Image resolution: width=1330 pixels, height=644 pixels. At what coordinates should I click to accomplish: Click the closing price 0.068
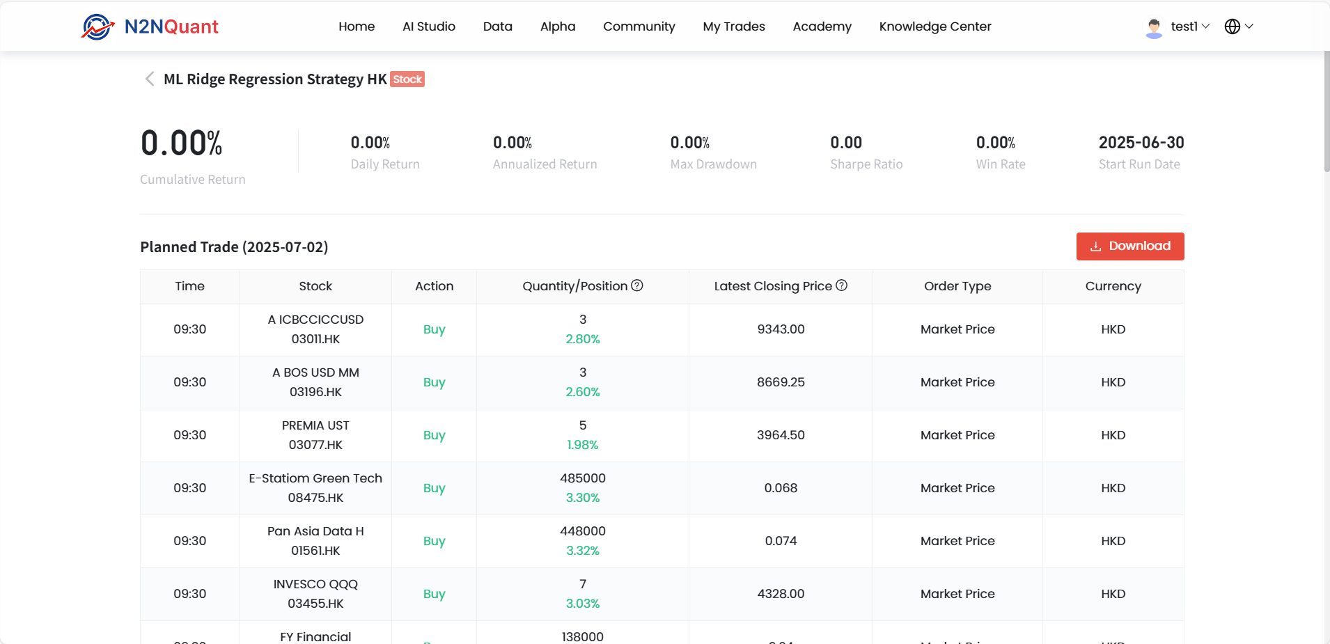(x=781, y=488)
